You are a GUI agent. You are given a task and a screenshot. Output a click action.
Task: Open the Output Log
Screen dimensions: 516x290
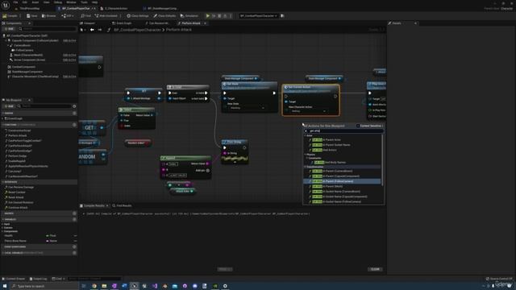click(38, 279)
